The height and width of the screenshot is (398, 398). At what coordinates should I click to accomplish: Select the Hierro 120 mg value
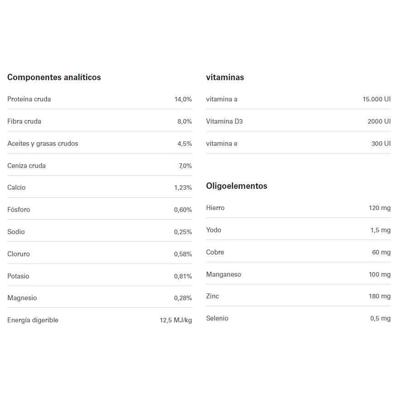pos(379,208)
